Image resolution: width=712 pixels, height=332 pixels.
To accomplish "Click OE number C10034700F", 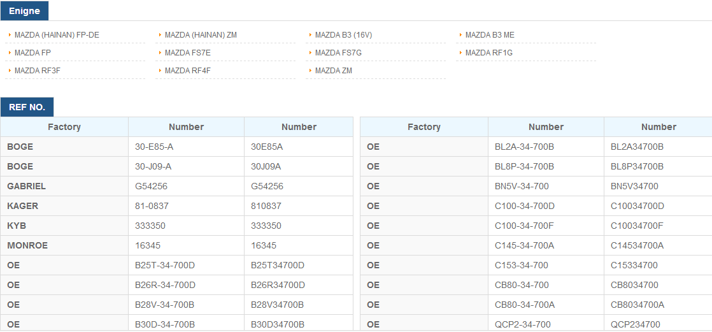I will pos(637,226).
